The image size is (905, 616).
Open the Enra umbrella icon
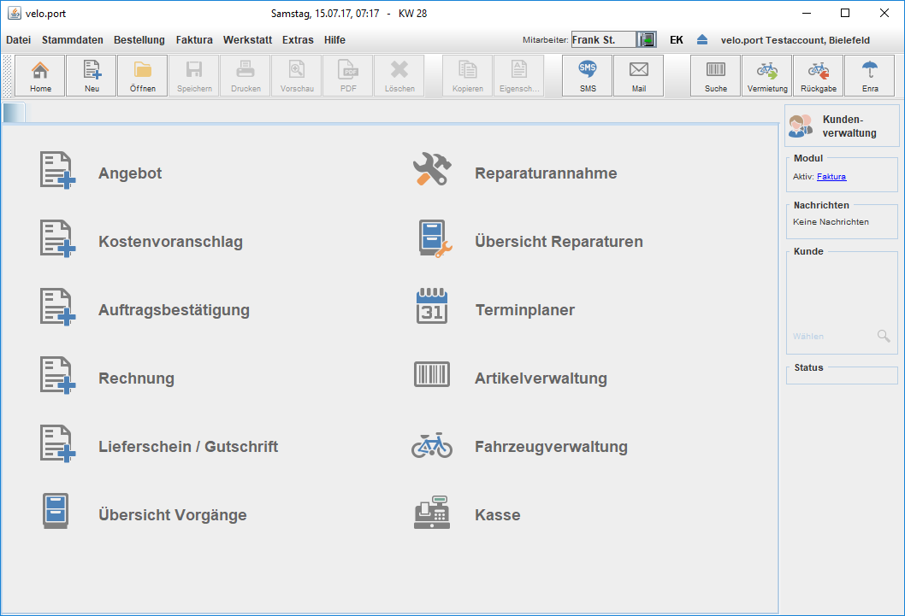pyautogui.click(x=870, y=76)
